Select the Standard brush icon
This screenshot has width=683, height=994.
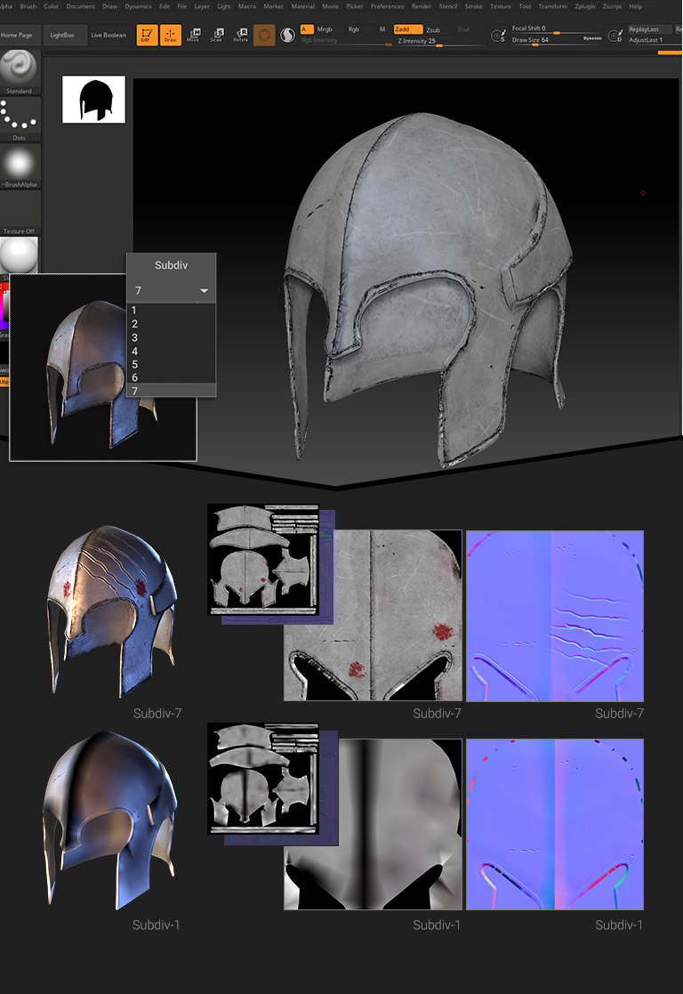pyautogui.click(x=19, y=68)
